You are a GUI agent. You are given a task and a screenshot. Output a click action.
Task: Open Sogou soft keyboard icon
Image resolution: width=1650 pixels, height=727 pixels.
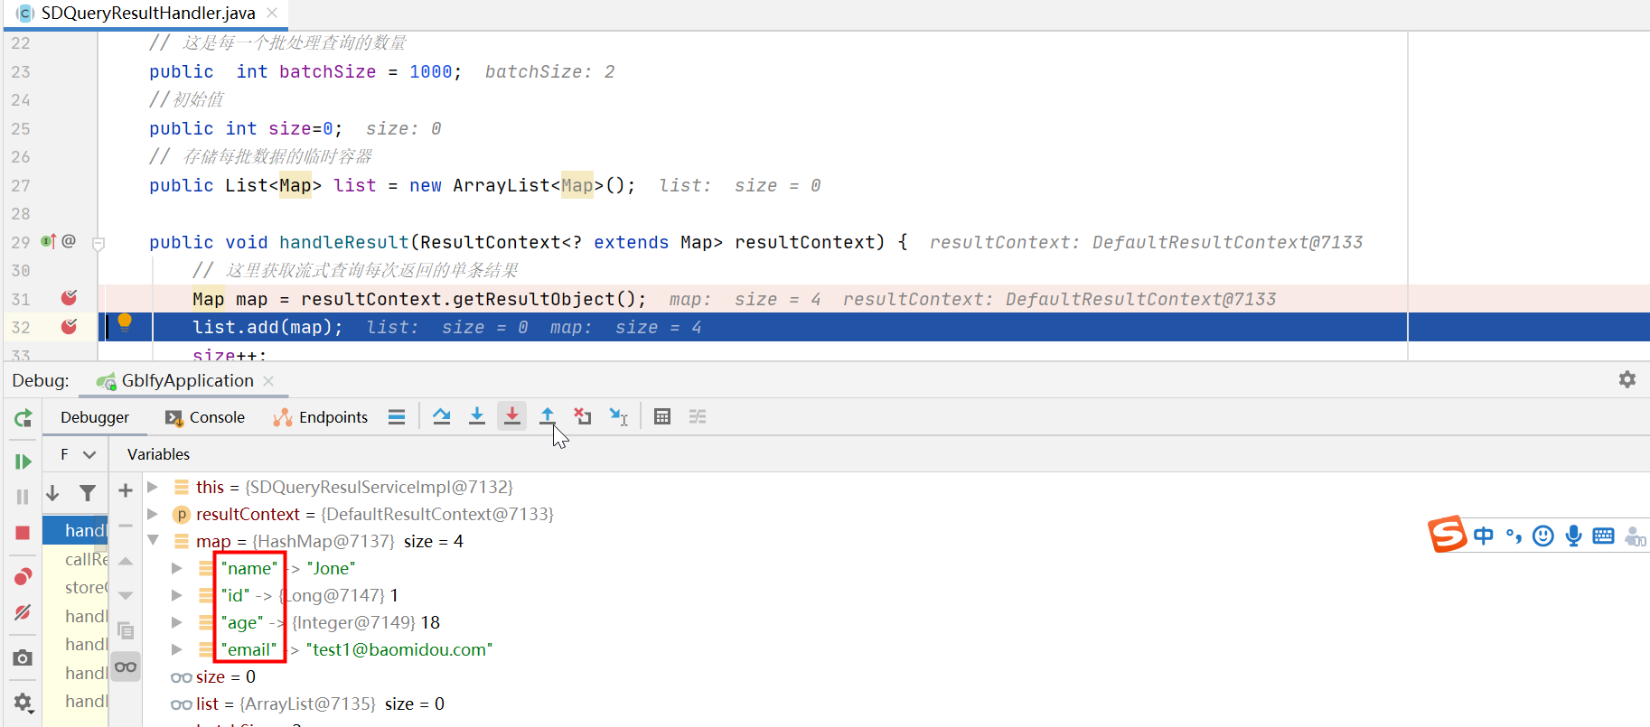coord(1603,536)
